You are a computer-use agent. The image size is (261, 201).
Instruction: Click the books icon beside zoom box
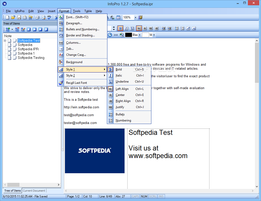tap(140, 17)
